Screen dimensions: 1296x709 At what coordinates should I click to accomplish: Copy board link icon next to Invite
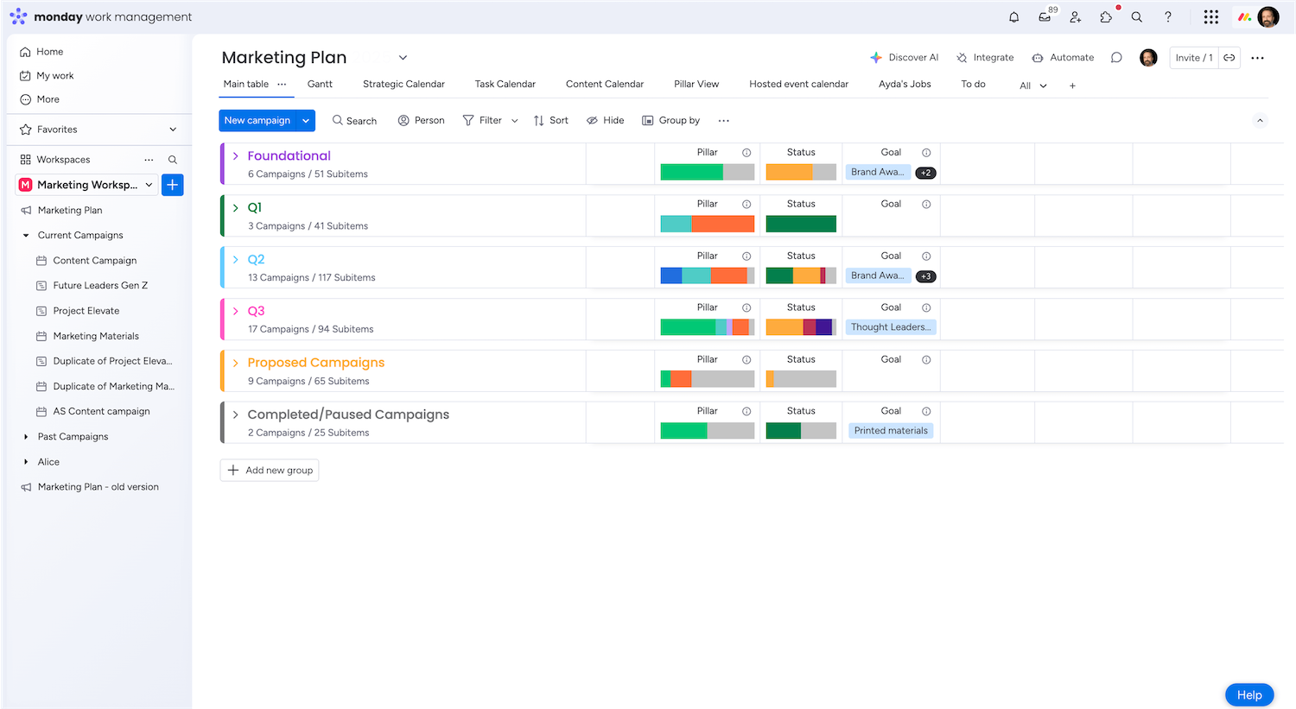(1229, 58)
